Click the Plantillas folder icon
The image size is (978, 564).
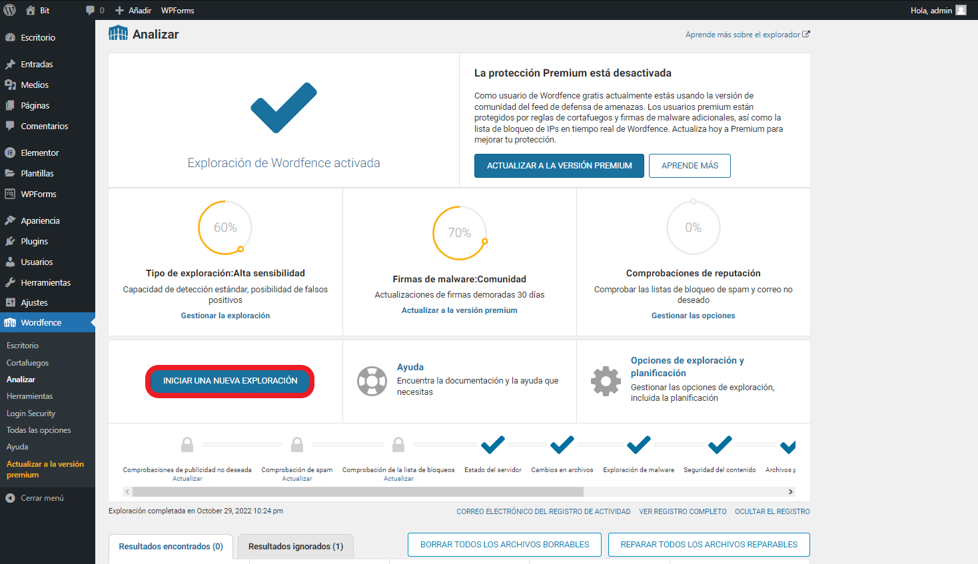pos(10,173)
